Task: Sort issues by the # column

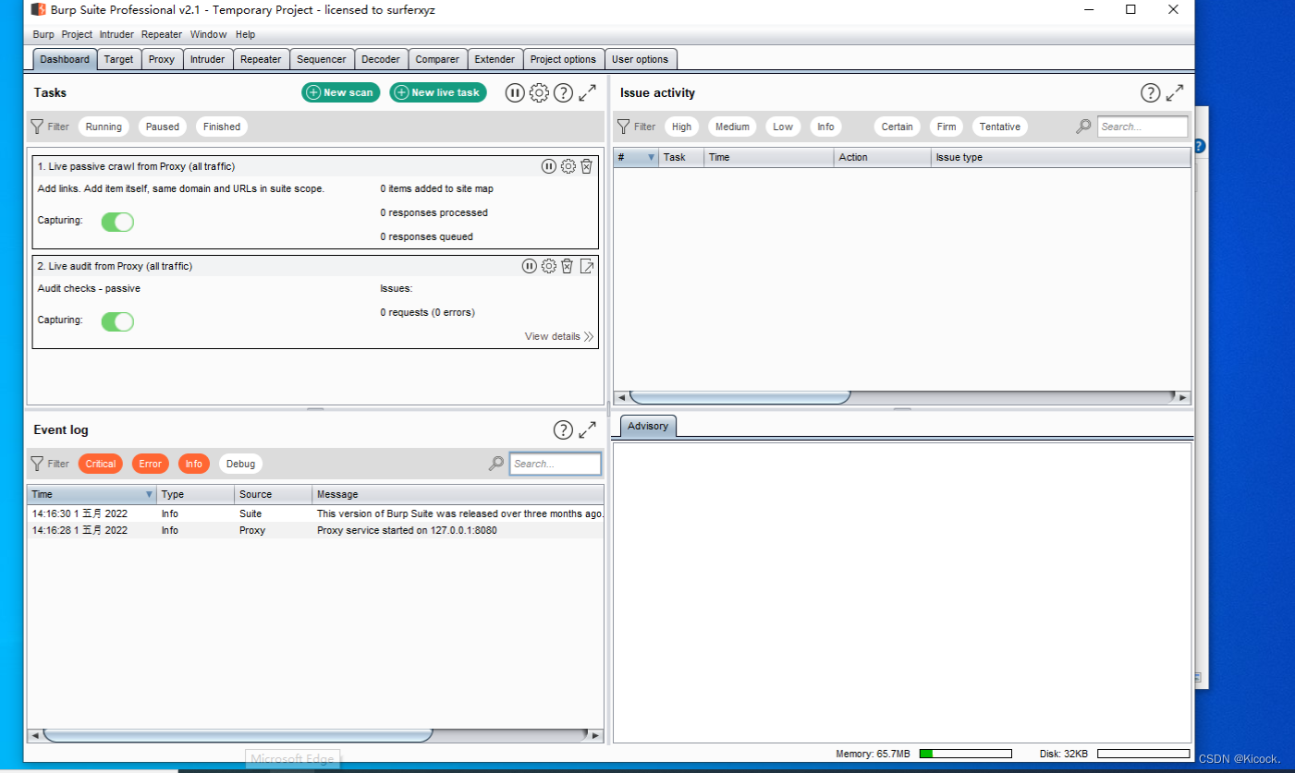Action: 636,157
